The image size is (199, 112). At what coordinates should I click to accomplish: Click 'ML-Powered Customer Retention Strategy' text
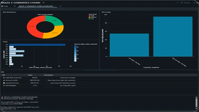[x=17, y=99]
